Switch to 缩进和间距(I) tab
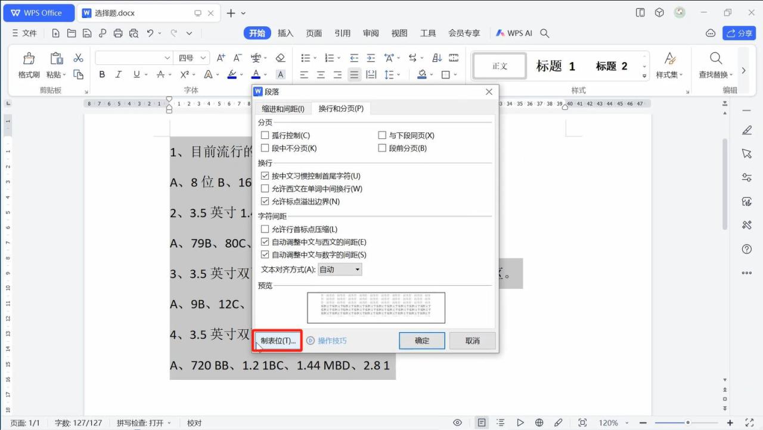763x430 pixels. click(x=283, y=109)
